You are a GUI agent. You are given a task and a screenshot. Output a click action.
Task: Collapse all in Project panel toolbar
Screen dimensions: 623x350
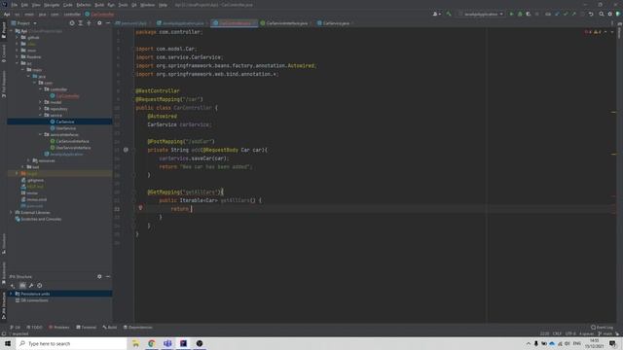coord(89,23)
